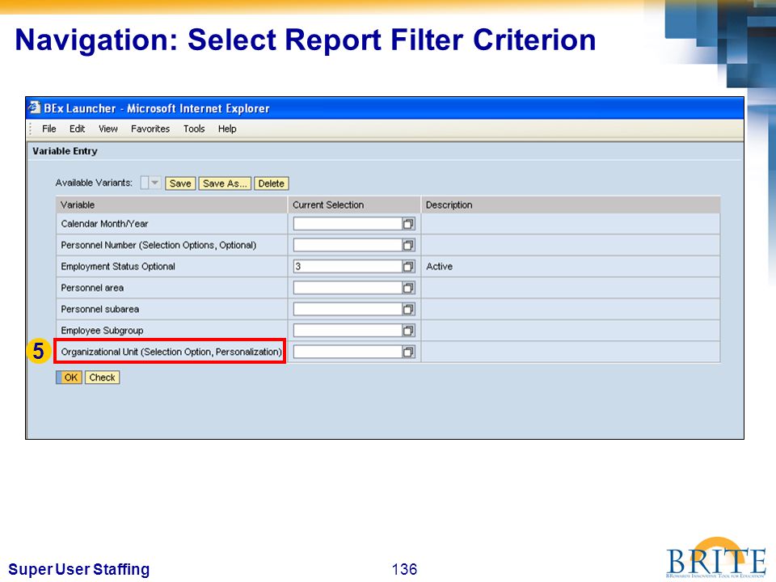Viewport: 776px width, 582px height.
Task: Open the Favorites menu
Action: 150,129
